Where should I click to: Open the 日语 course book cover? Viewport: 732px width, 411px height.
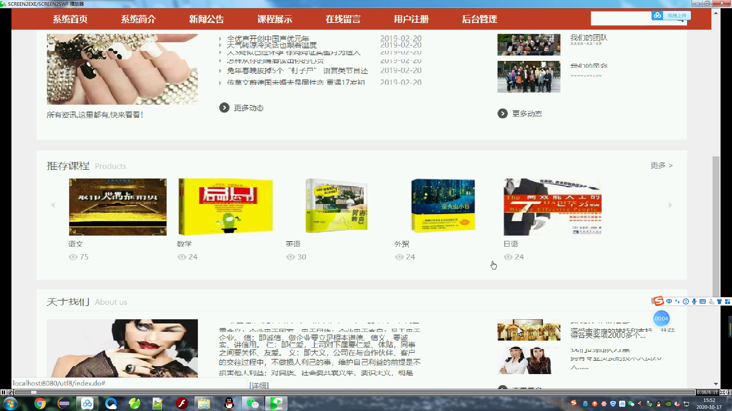pos(552,207)
